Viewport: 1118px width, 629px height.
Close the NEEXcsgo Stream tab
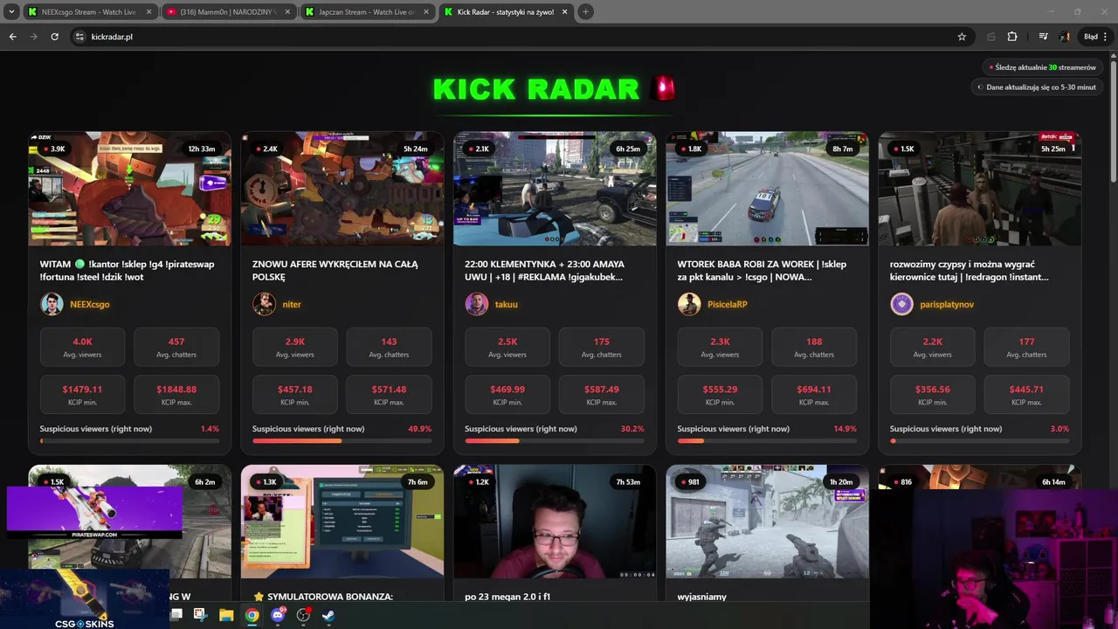click(x=148, y=11)
